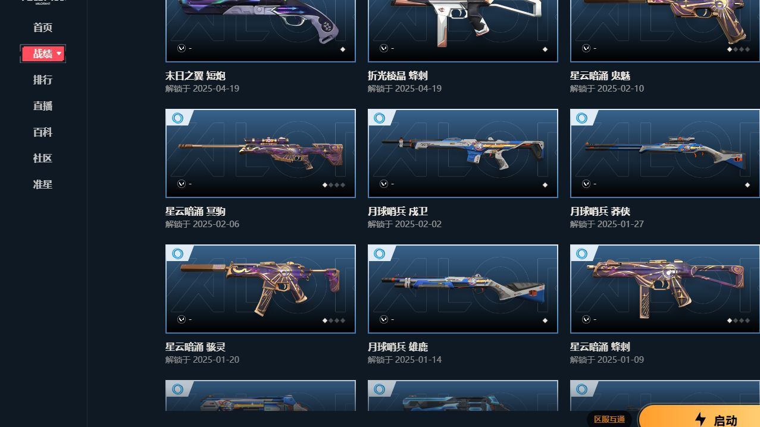The width and height of the screenshot is (760, 427).
Task: Click the blue ring badge on 星云暗涌 骇灵
Action: [177, 253]
